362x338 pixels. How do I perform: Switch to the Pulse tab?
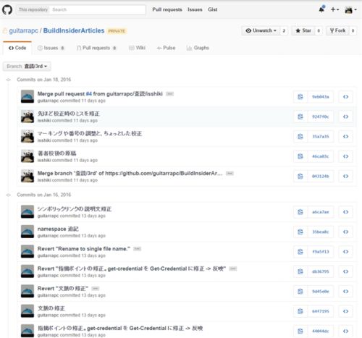(166, 48)
